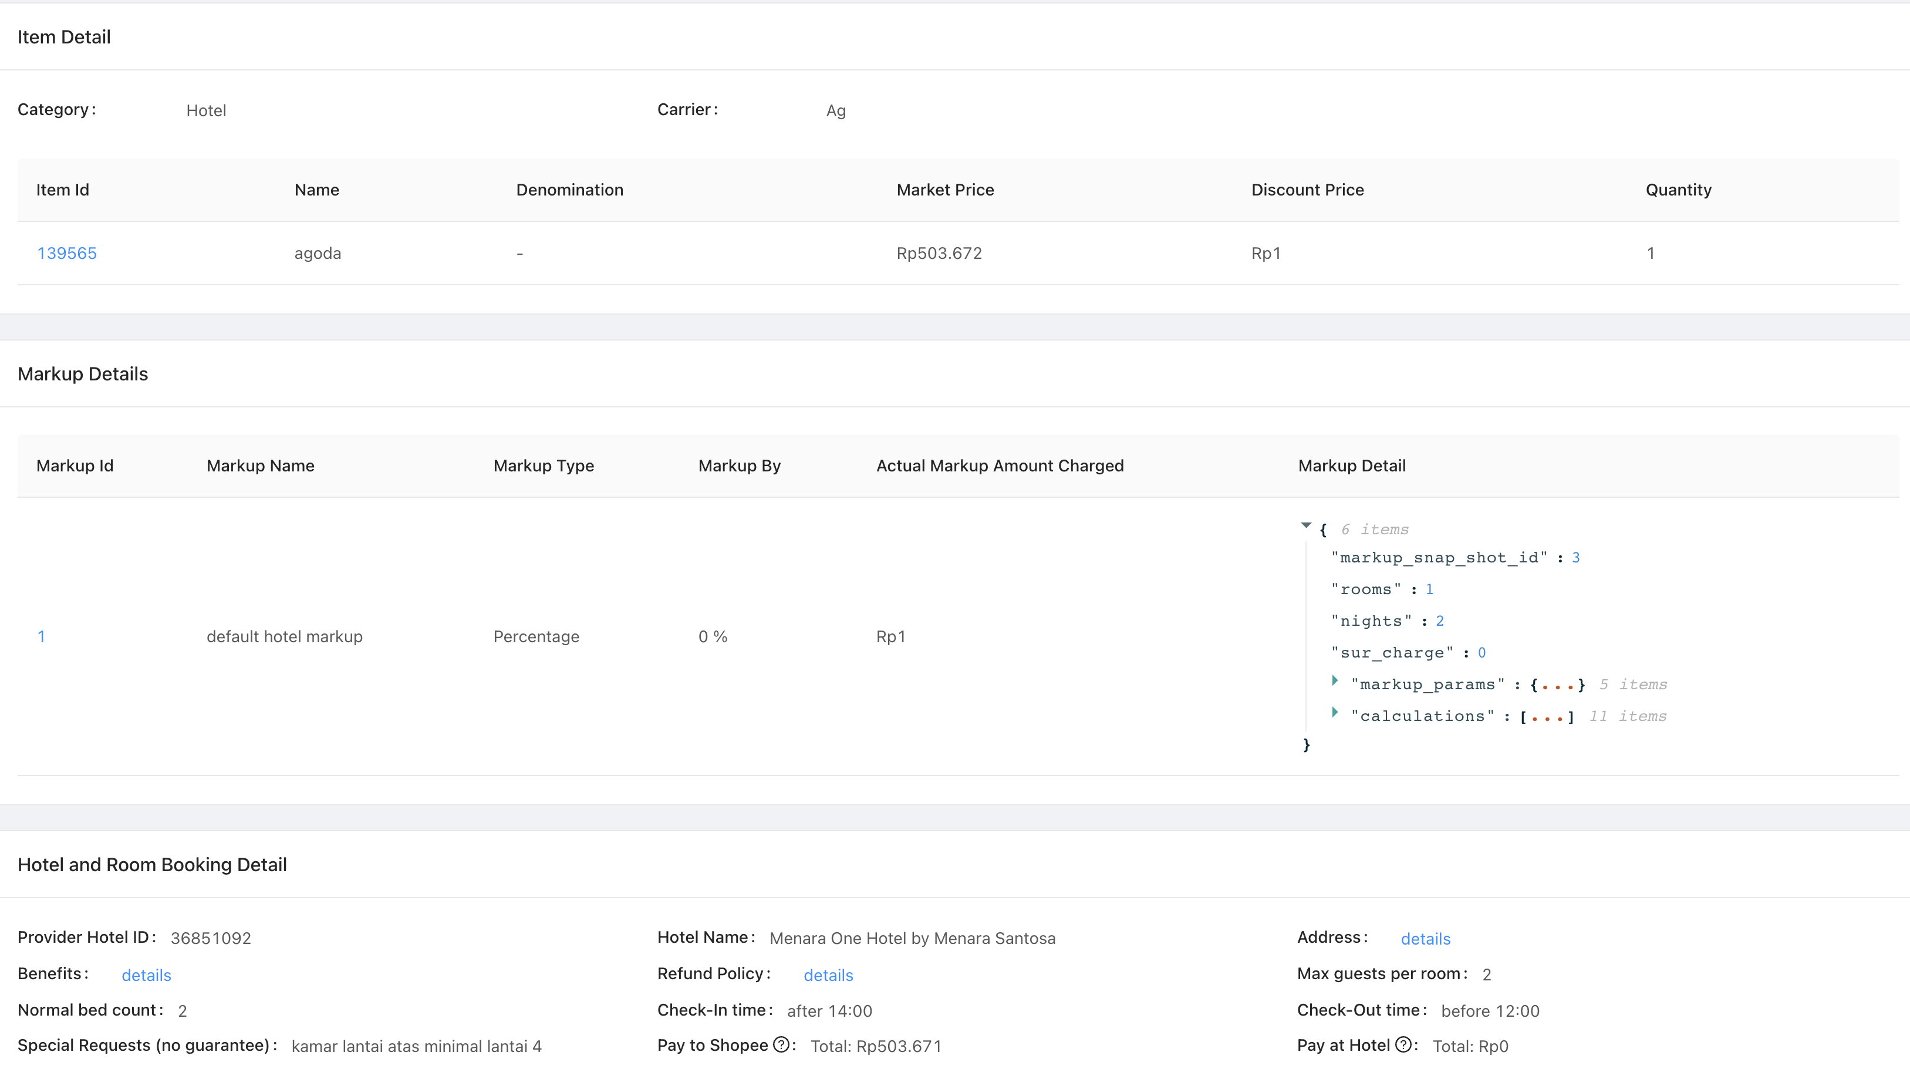Click the Market Price column header
This screenshot has height=1079, width=1910.
click(x=944, y=190)
